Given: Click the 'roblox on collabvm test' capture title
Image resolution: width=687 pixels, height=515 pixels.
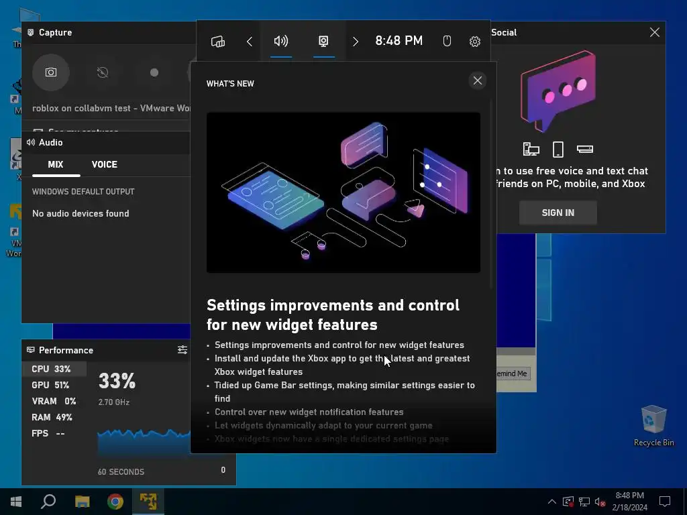Looking at the screenshot, I should coord(111,108).
